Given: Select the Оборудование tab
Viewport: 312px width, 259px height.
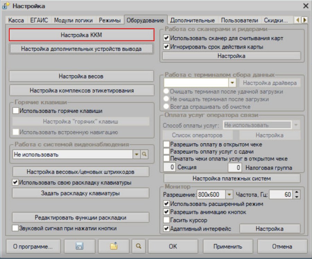Looking at the screenshot, I should coord(145,20).
